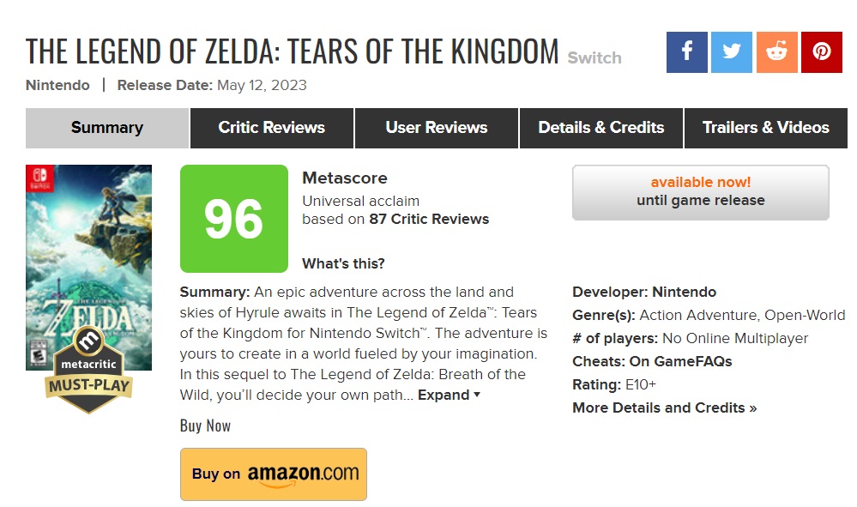This screenshot has width=857, height=507.
Task: Switch to the User Reviews tab
Action: coord(436,128)
